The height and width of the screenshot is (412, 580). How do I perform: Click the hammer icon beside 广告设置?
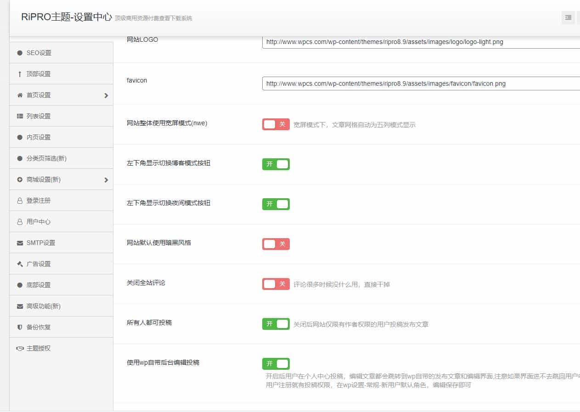pos(20,264)
